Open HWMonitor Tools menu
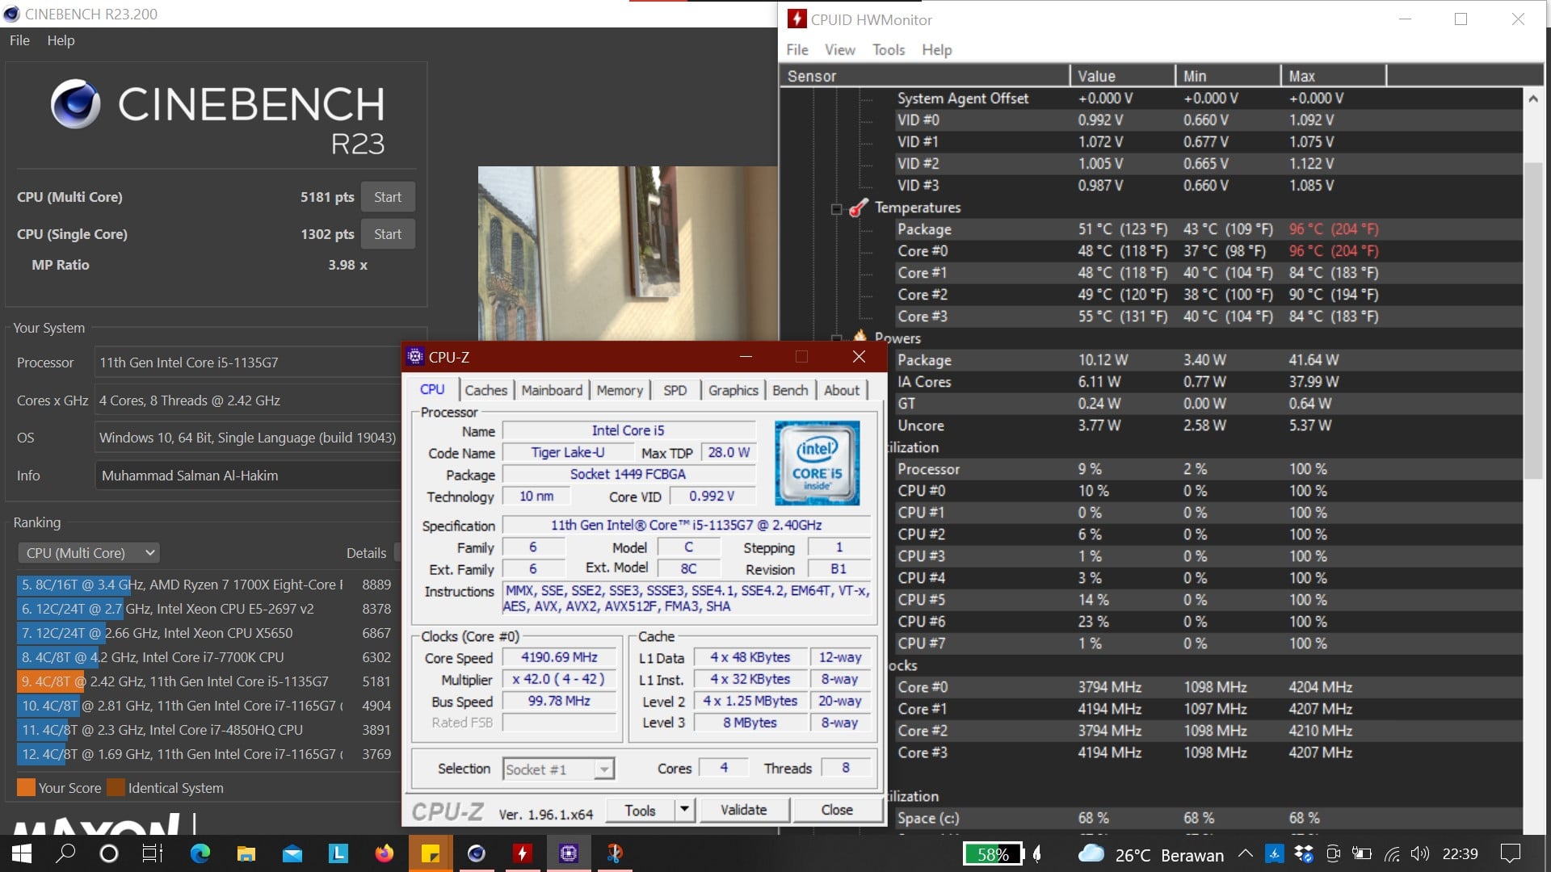Image resolution: width=1551 pixels, height=872 pixels. click(889, 50)
